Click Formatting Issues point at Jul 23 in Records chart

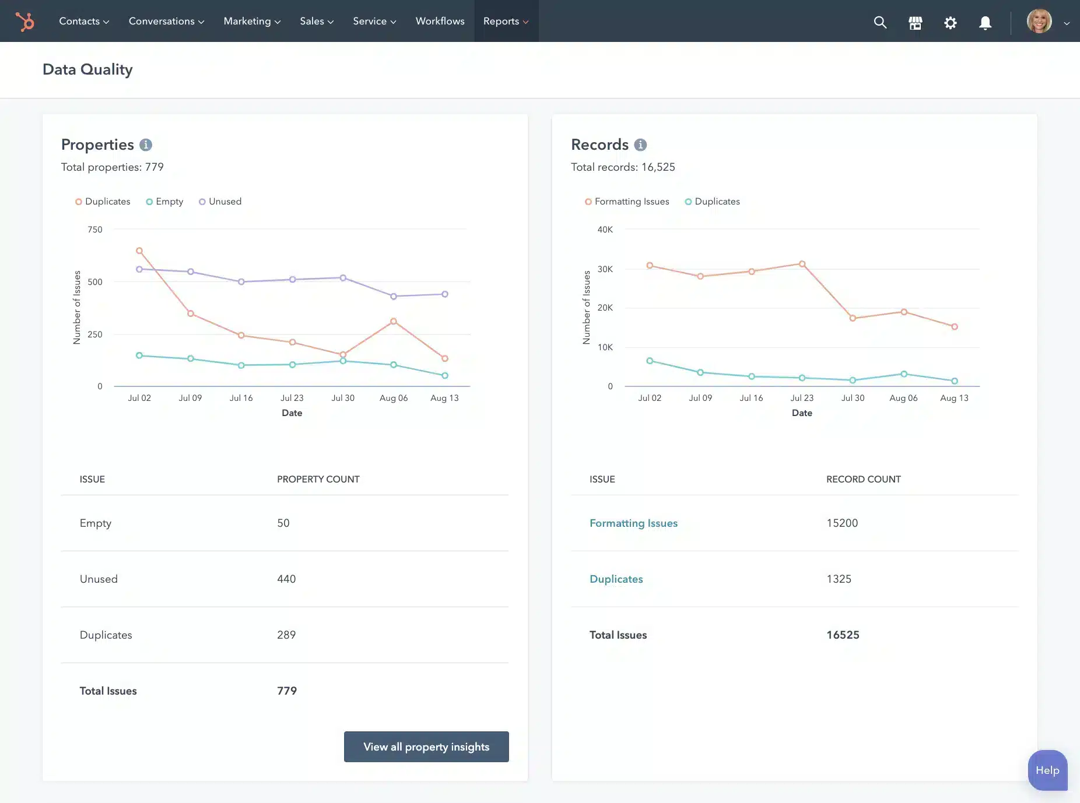click(802, 264)
